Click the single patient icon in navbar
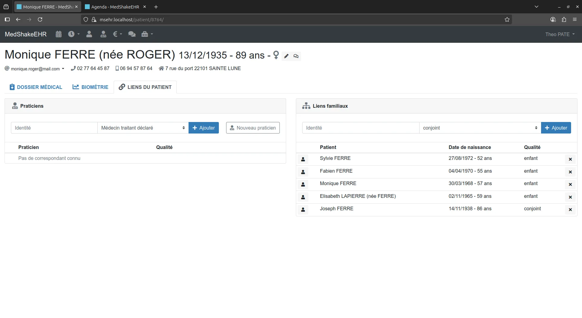Screen dimensions: 582x318 tap(89, 34)
